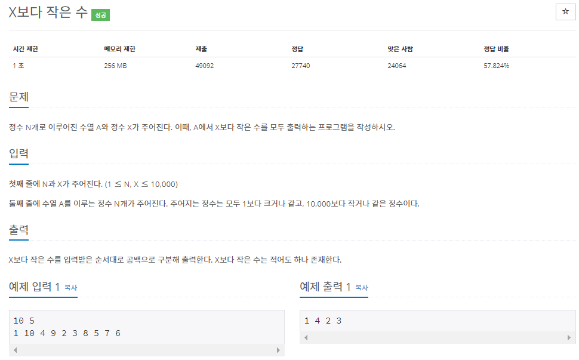Click the star favorite icon button
Screen dimensions: 579x360
565,12
